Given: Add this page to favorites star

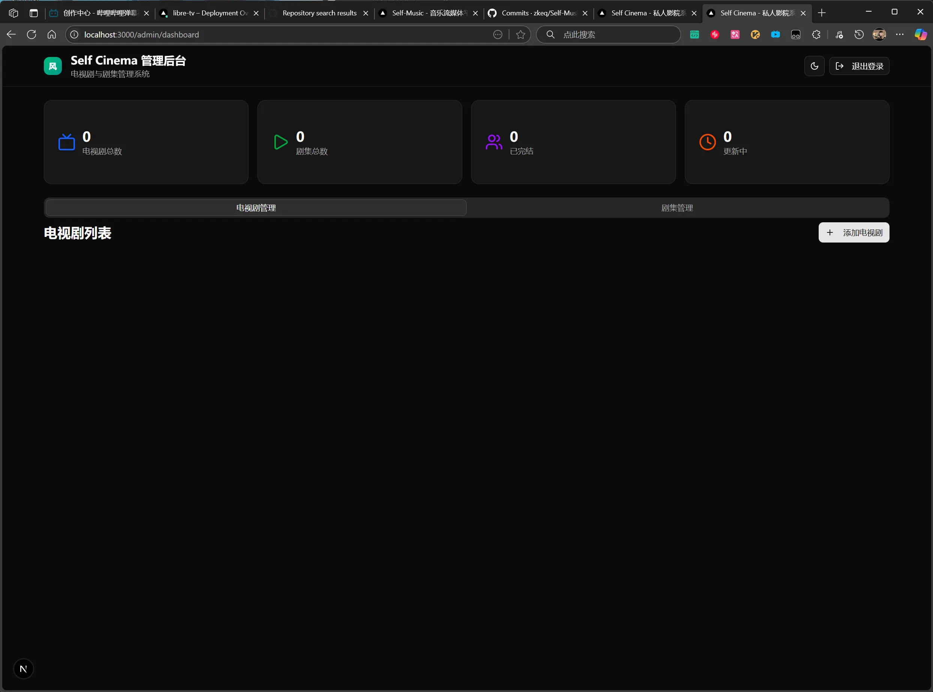Looking at the screenshot, I should (521, 35).
